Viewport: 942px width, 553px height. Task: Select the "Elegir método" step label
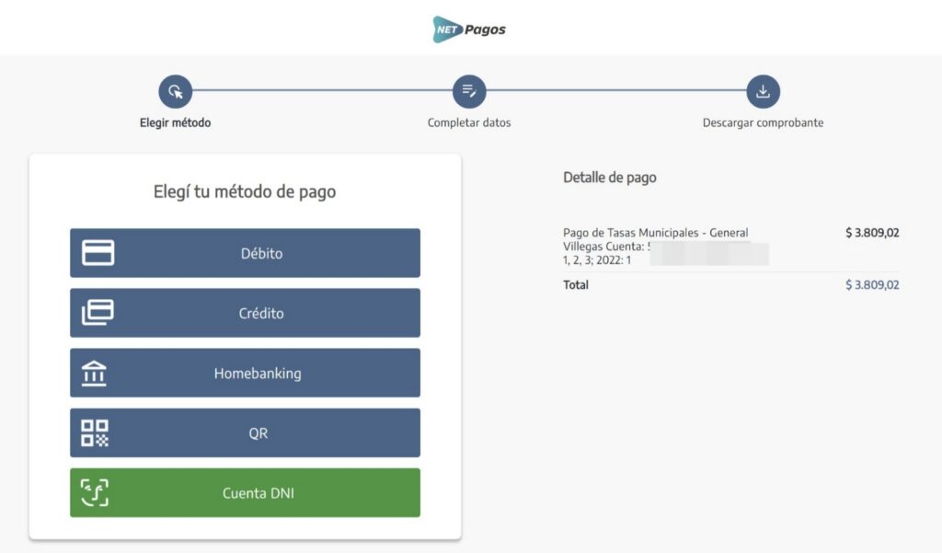(175, 122)
